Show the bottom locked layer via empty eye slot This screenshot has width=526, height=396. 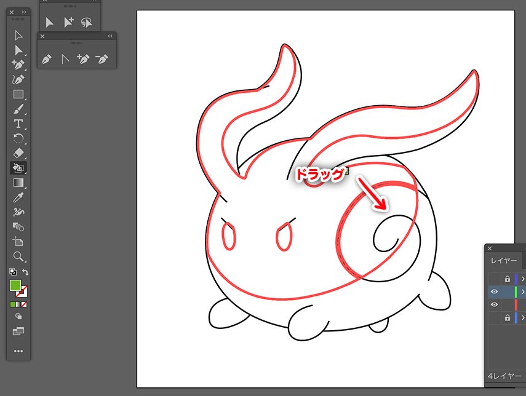[x=494, y=317]
